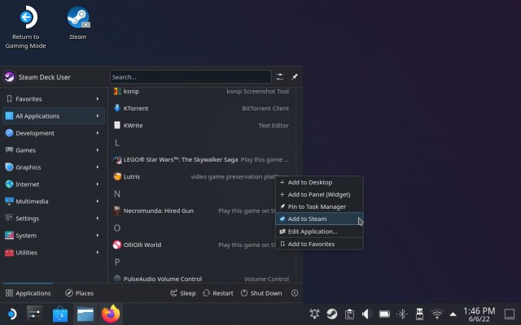Image resolution: width=521 pixels, height=325 pixels.
Task: Click the Sleep button
Action: pyautogui.click(x=182, y=293)
